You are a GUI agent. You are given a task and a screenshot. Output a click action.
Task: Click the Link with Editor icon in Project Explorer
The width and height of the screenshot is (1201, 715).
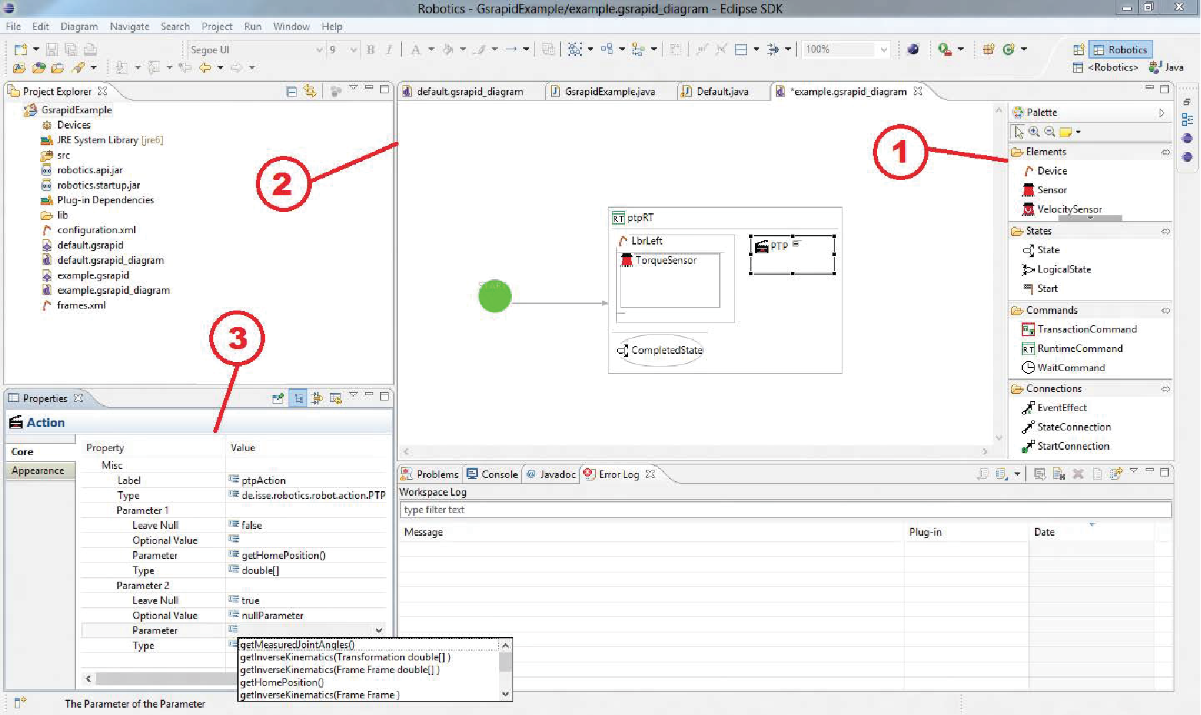coord(310,91)
